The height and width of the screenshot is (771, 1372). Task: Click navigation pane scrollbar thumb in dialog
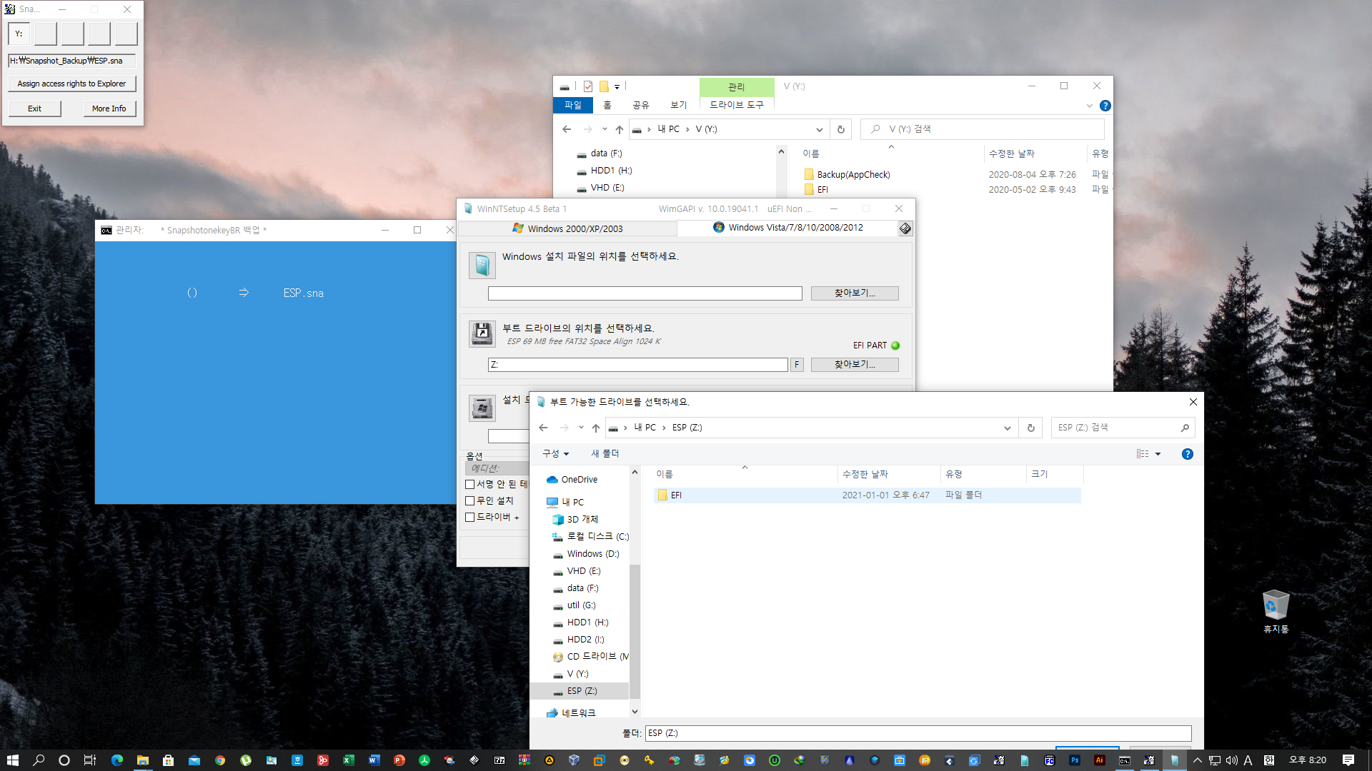tap(635, 631)
